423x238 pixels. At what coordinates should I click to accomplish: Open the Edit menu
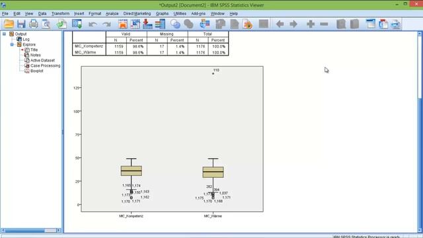(17, 13)
